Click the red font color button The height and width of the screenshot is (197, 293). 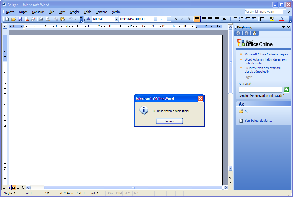(282, 19)
